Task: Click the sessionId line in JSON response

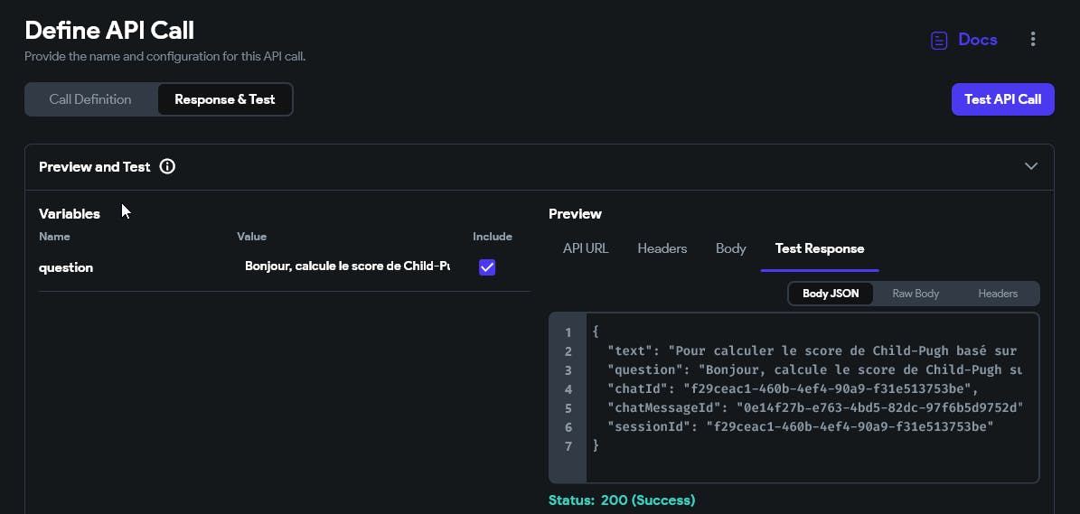Action: 801,426
